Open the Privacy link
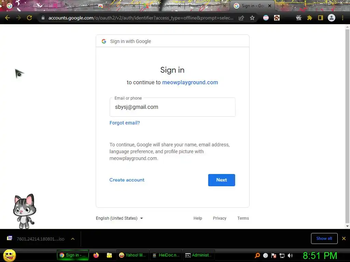 (220, 218)
